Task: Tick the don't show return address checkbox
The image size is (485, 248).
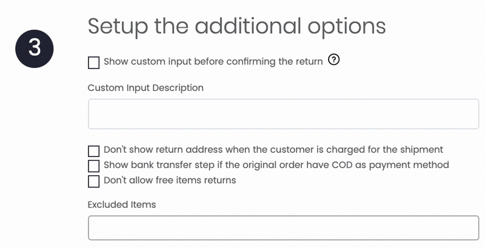Action: [x=94, y=151]
